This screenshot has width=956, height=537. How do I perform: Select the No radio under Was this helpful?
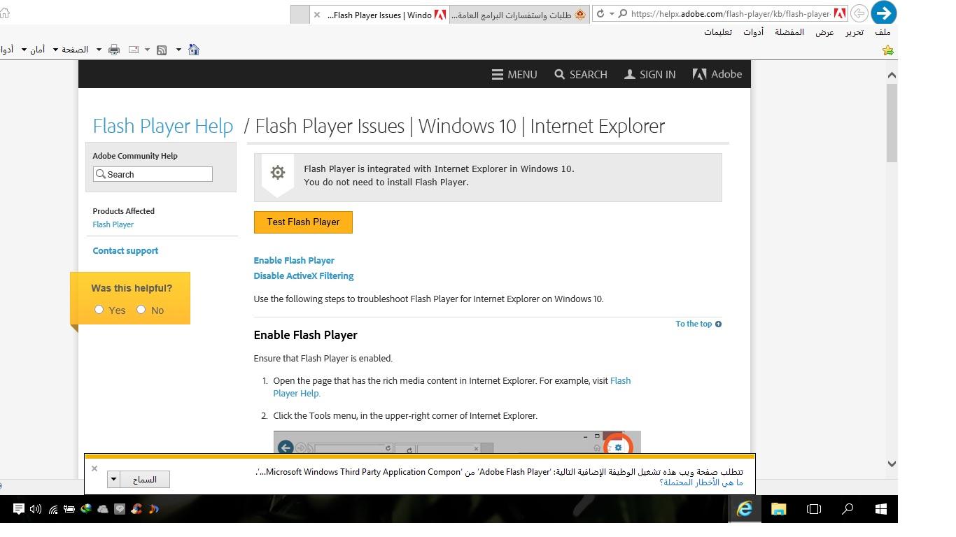click(141, 309)
